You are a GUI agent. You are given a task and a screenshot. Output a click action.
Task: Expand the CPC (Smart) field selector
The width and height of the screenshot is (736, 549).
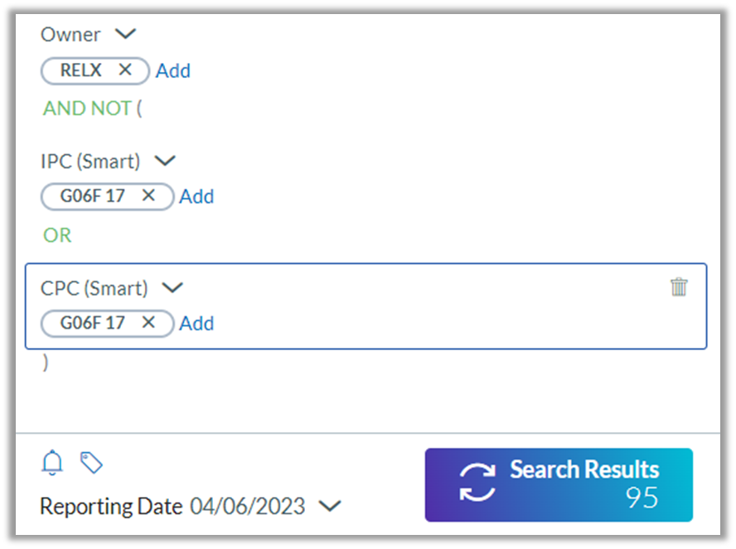pos(172,287)
